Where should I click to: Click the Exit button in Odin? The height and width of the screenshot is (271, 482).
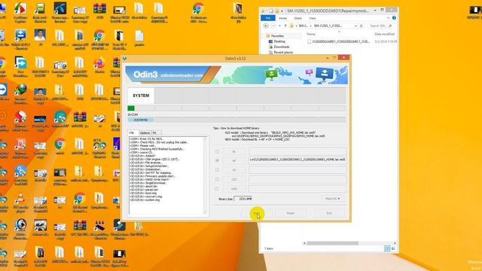click(x=329, y=213)
